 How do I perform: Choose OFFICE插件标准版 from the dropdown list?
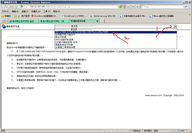tap(116, 40)
